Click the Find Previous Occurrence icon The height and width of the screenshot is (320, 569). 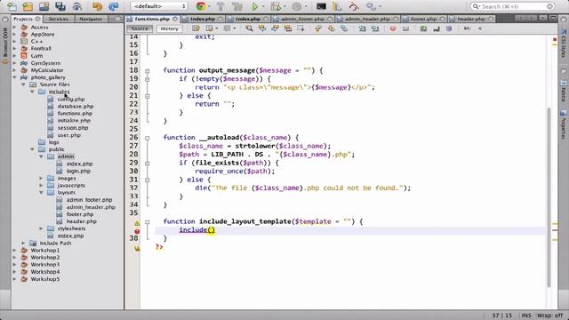pos(262,28)
